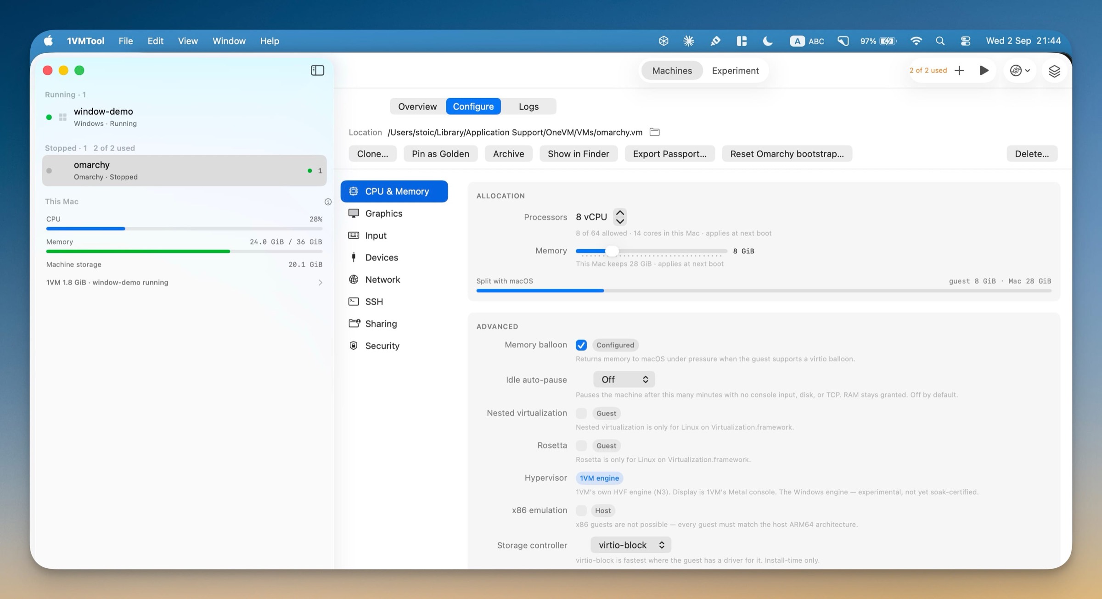Click the battery status icon
Image resolution: width=1102 pixels, height=599 pixels.
coord(878,41)
